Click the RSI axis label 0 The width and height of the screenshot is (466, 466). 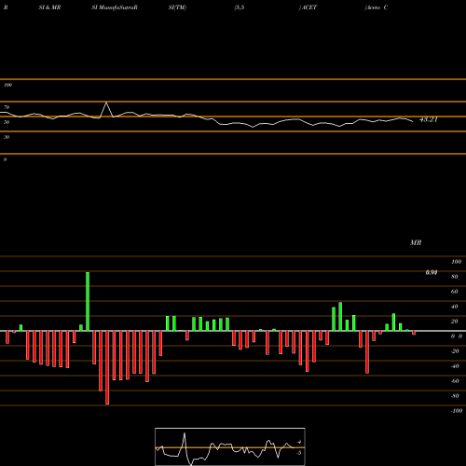point(5,159)
